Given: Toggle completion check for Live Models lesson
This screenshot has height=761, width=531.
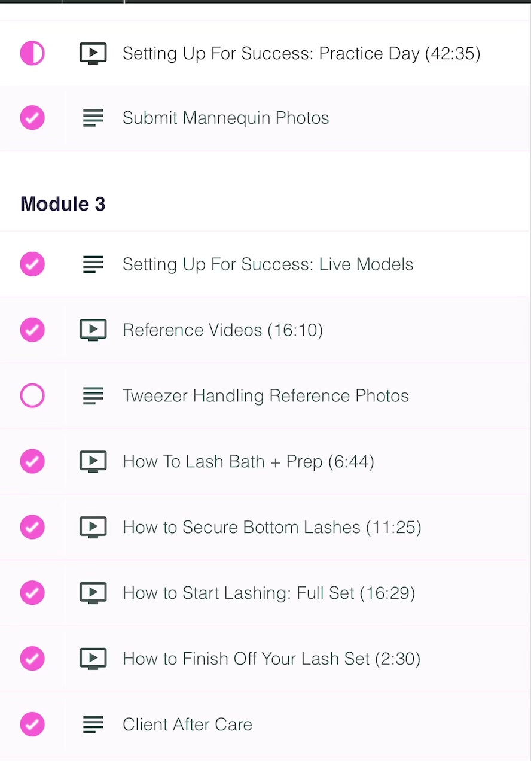Looking at the screenshot, I should [x=32, y=264].
